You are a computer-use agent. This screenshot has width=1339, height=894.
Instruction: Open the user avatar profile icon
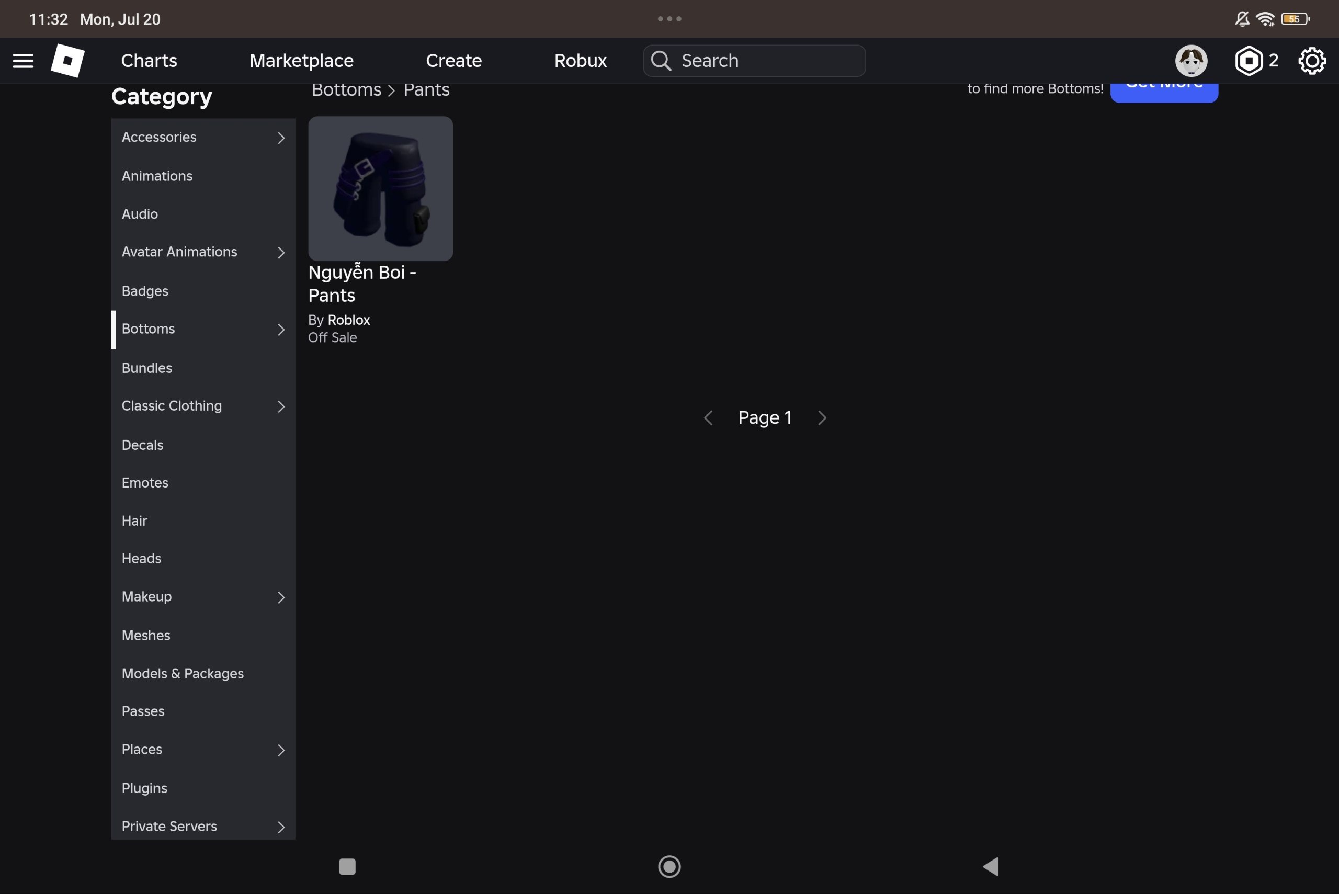click(x=1191, y=61)
